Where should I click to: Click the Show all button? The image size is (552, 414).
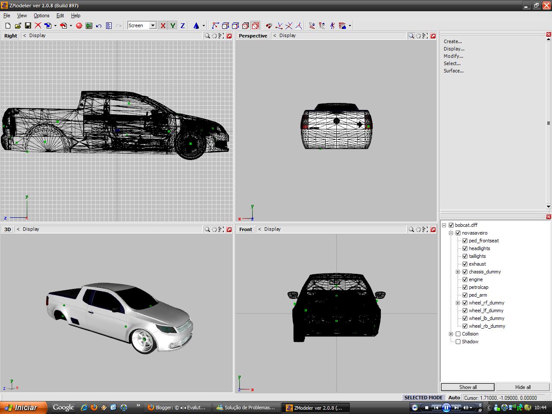coord(467,387)
